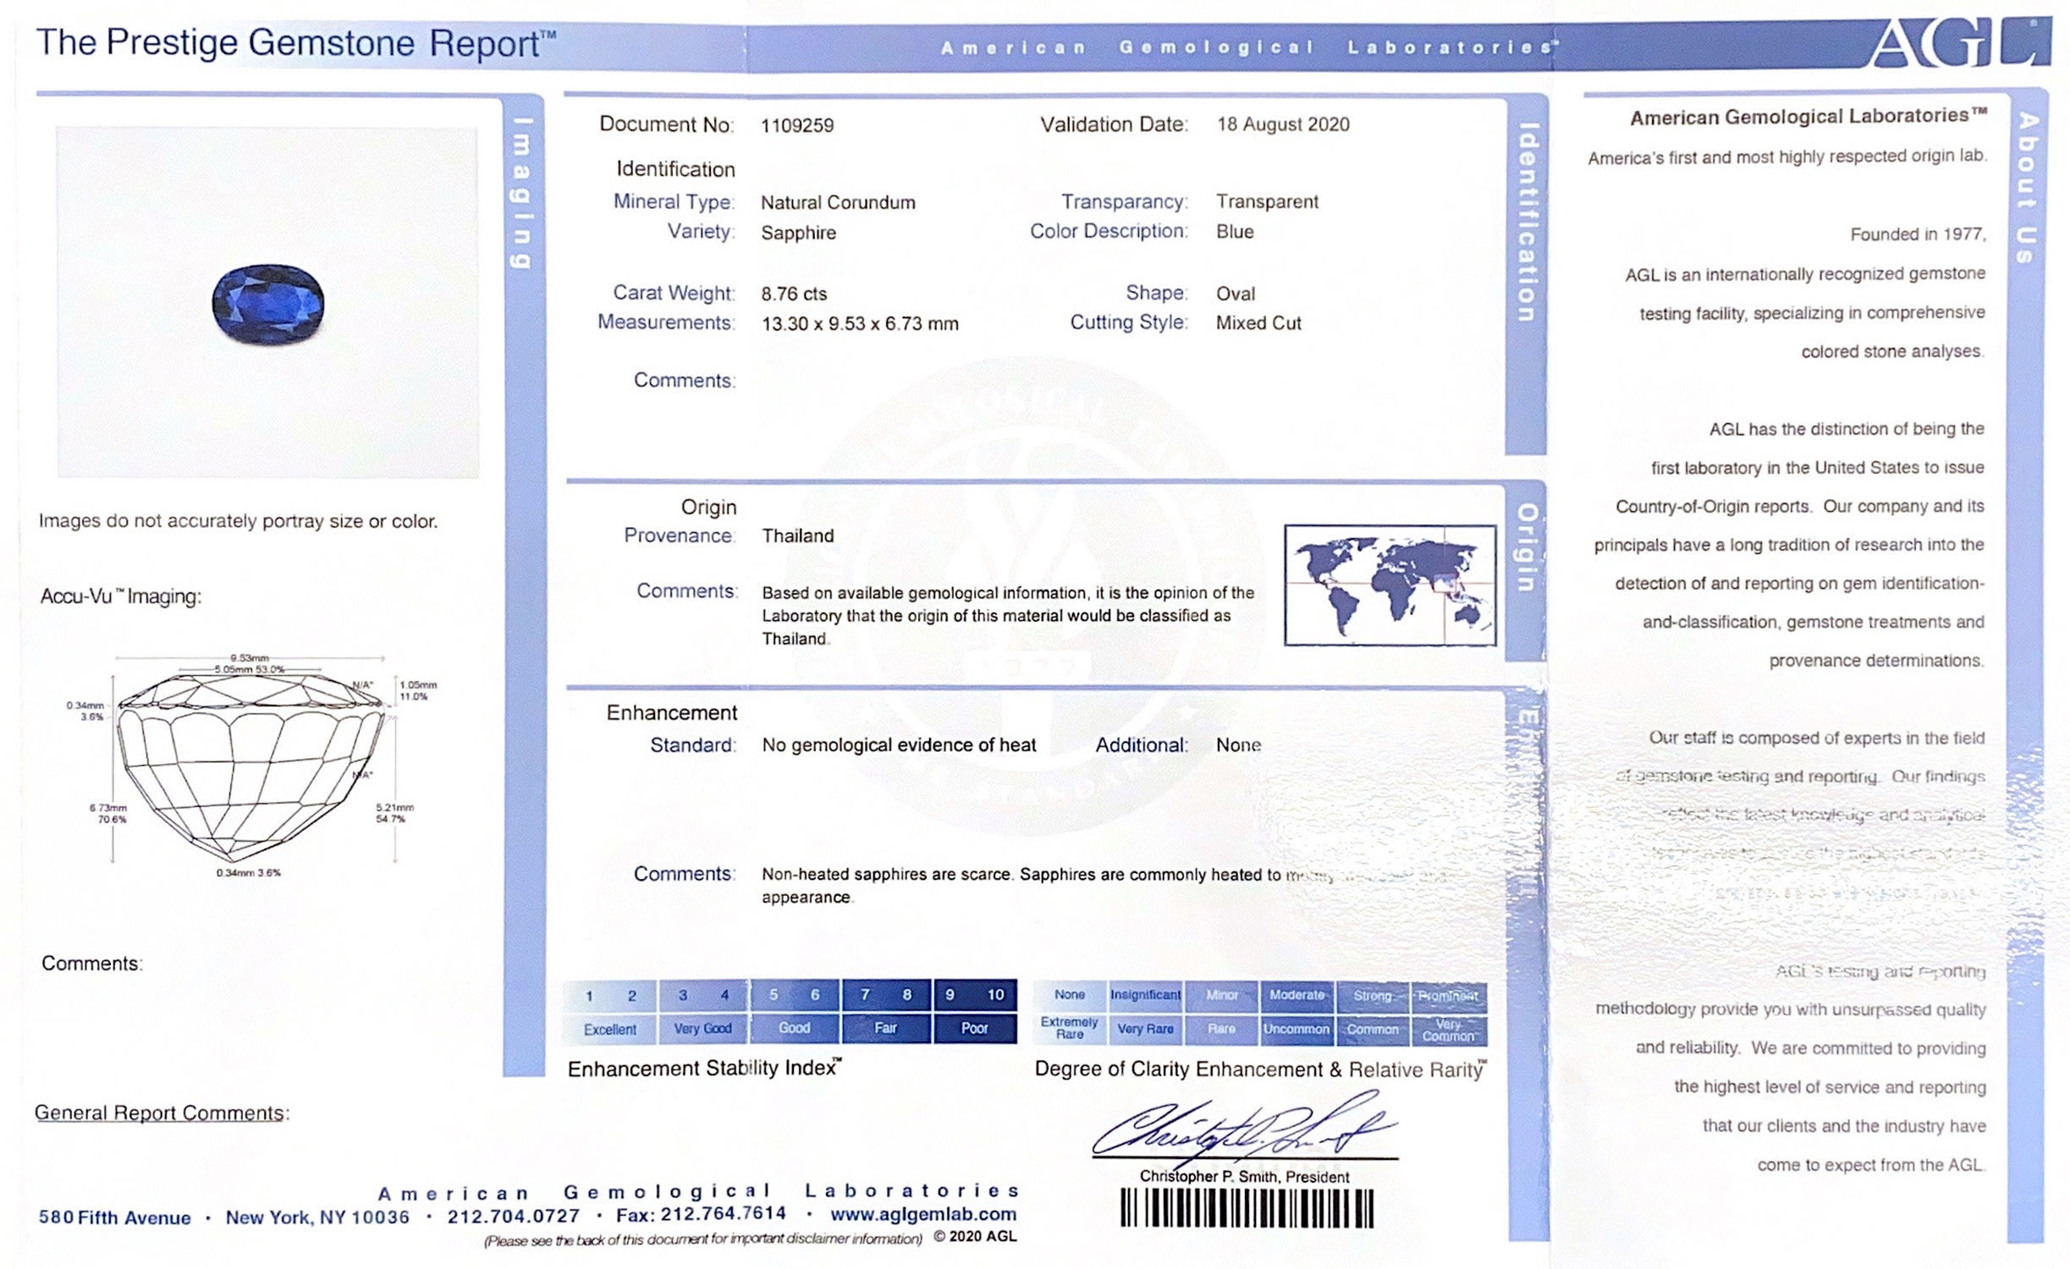Viewport: 2070px width, 1269px height.
Task: Click the Excellent stability index cell
Action: [x=609, y=1030]
